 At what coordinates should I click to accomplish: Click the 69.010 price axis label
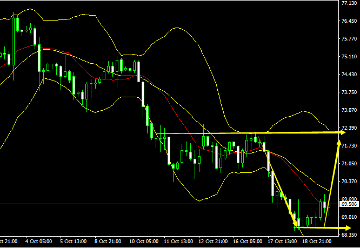point(349,217)
